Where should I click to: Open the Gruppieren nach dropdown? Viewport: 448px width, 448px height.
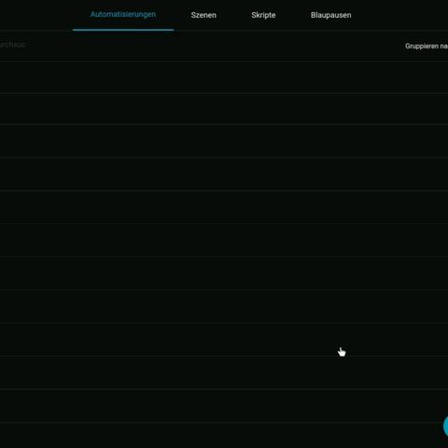(427, 46)
